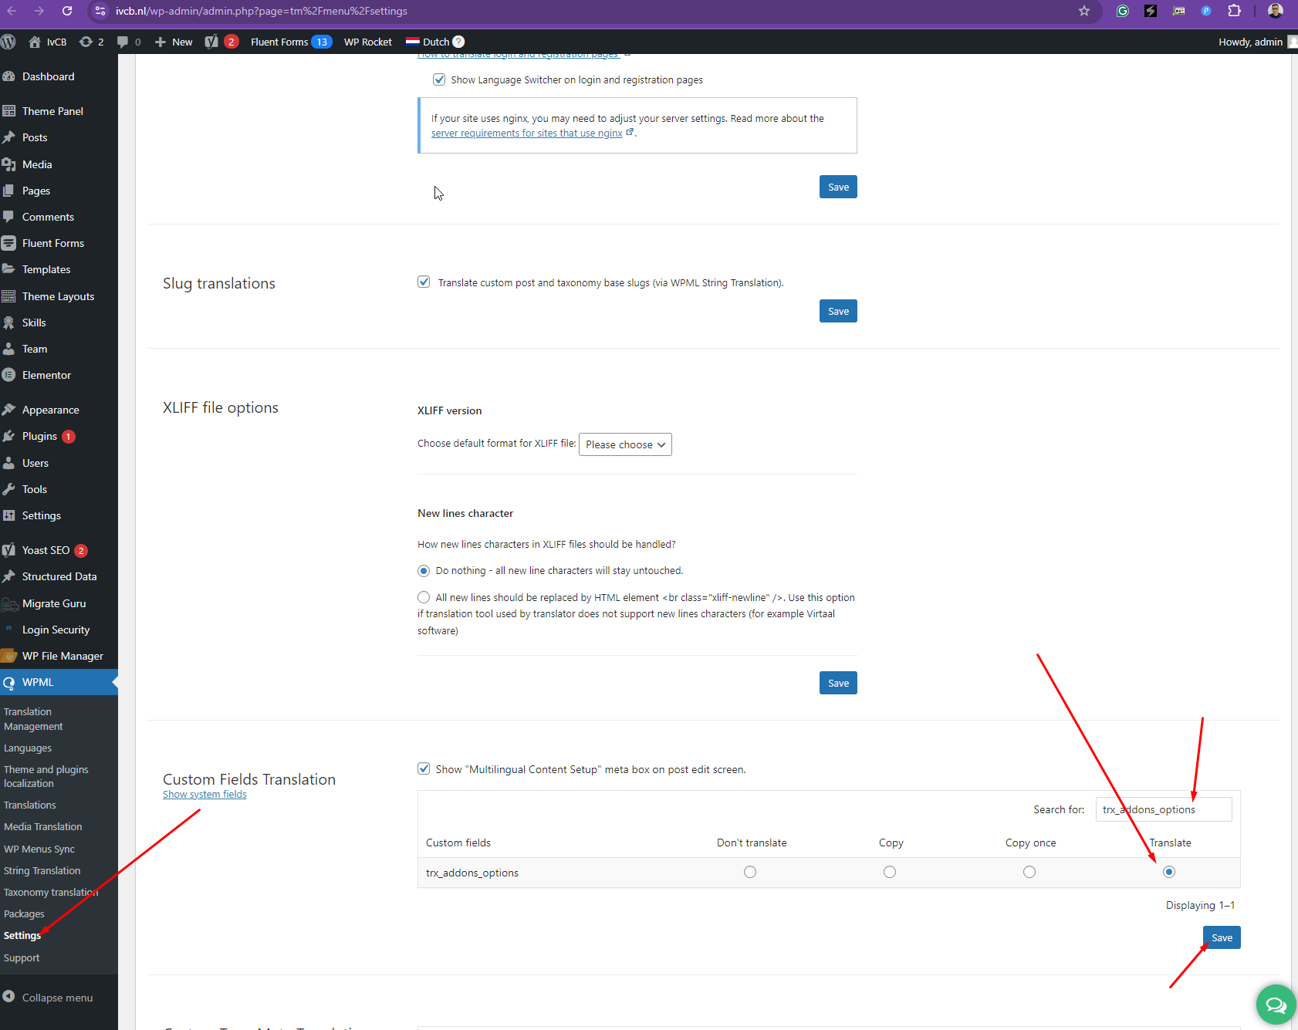Open the Howdy, admin account menu
This screenshot has height=1030, width=1298.
click(x=1256, y=42)
